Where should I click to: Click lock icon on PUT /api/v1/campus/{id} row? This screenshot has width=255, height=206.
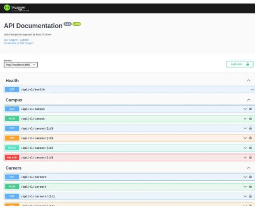point(250,138)
